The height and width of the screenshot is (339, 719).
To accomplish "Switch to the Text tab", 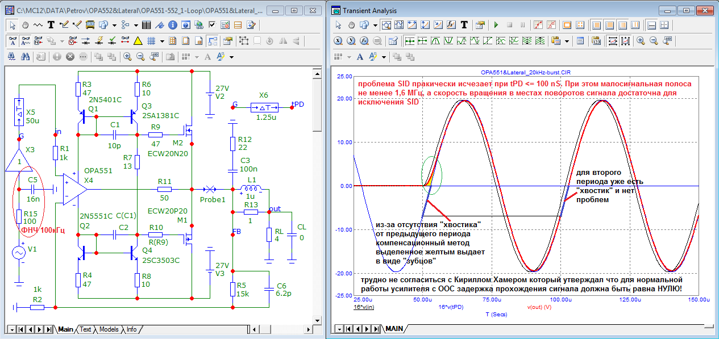I will tap(85, 329).
